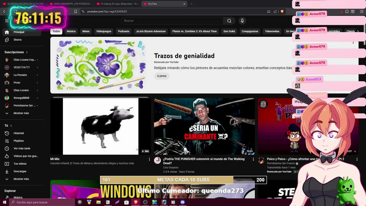
Task: Switch to SECRETOS OSCUROS DE LA TV tab
Action: (23, 4)
